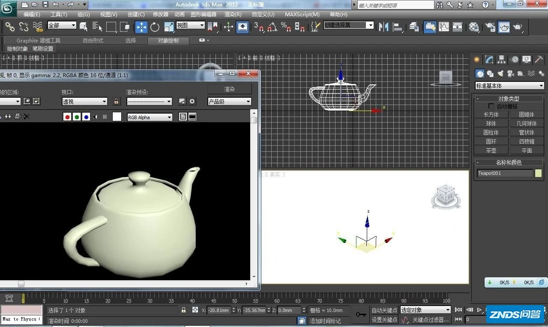Open the 渲染预设 presets dropdown
Viewport: 548px width, 327px height.
149,101
